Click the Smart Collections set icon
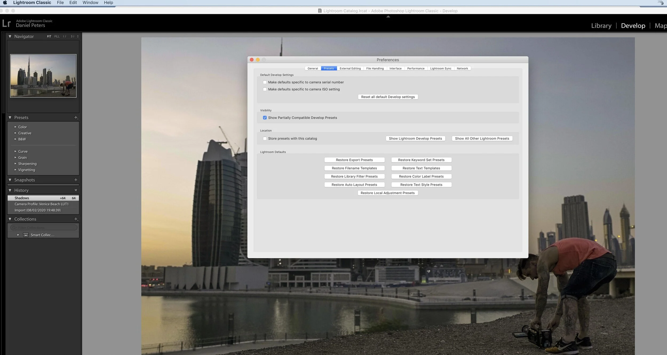Screen dimensions: 667x355 (x=26, y=235)
